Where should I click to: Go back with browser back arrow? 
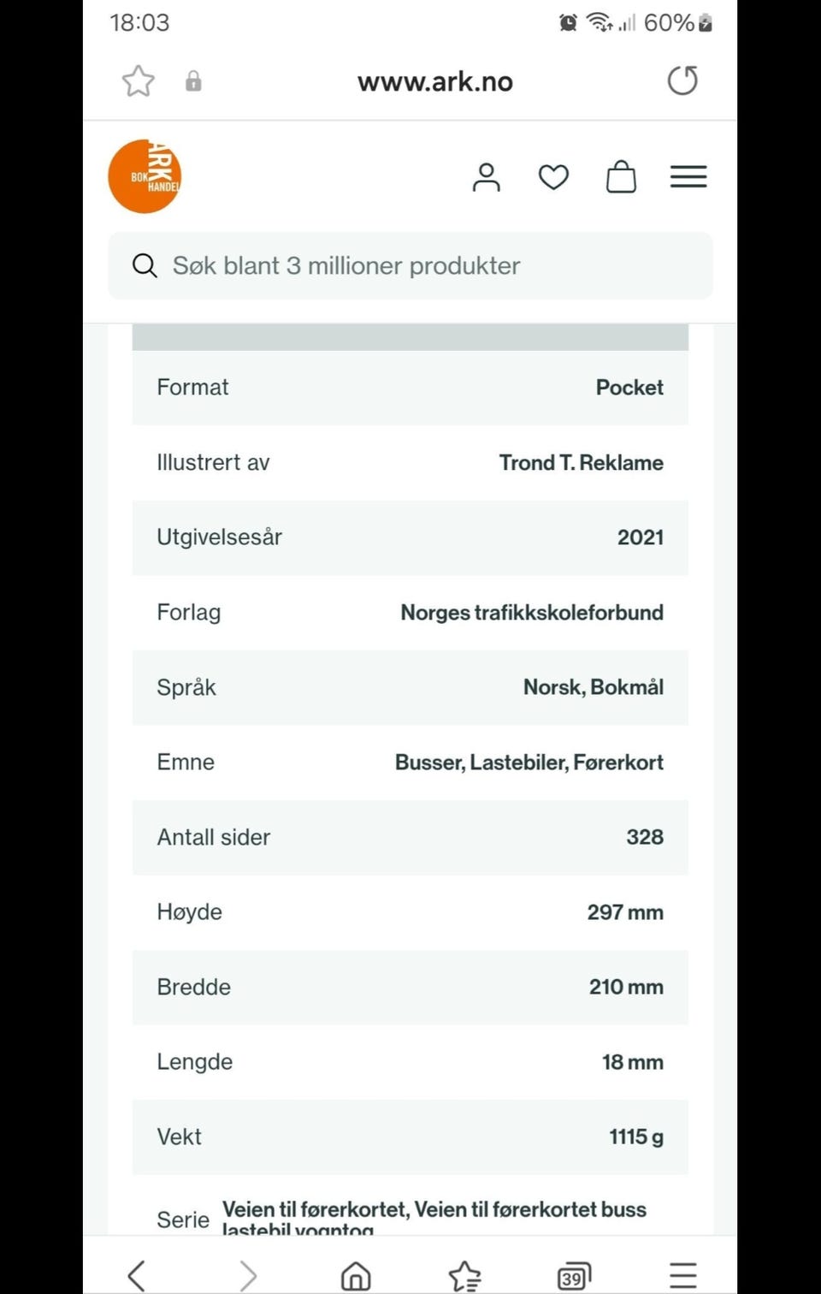point(137,1275)
